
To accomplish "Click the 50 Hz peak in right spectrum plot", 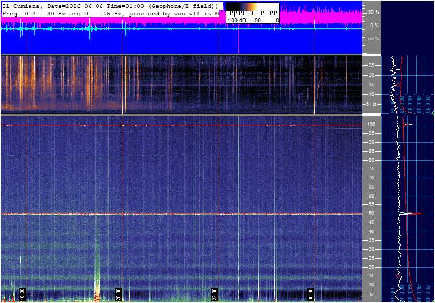I will click(x=413, y=214).
